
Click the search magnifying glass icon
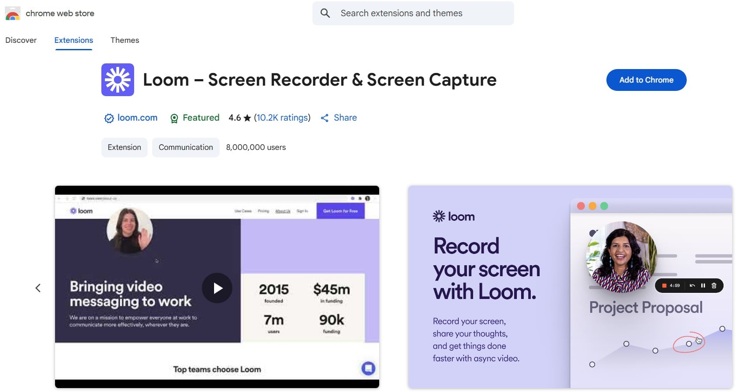pyautogui.click(x=325, y=13)
